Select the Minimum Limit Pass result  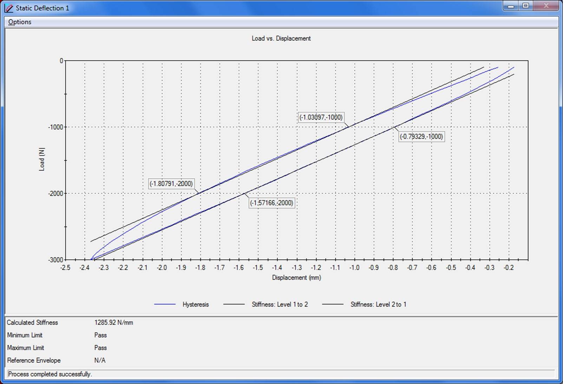tap(100, 335)
